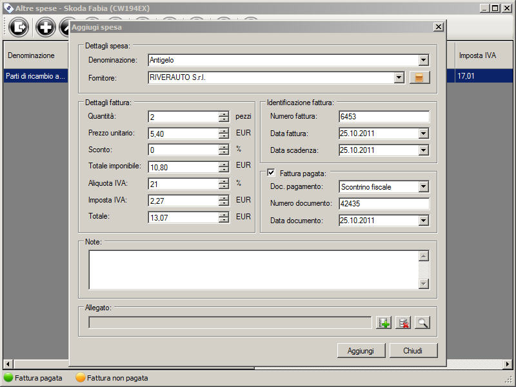Open the Fornitore dropdown list
This screenshot has width=516, height=387.
(x=399, y=77)
